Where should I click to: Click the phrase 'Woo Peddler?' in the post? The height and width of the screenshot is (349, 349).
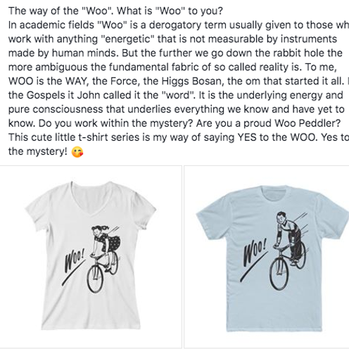(x=307, y=123)
